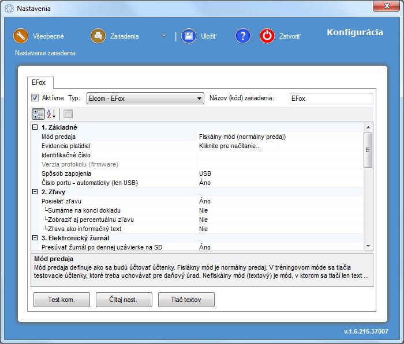The image size is (404, 344).
Task: Select the EFox tab
Action: 40,82
